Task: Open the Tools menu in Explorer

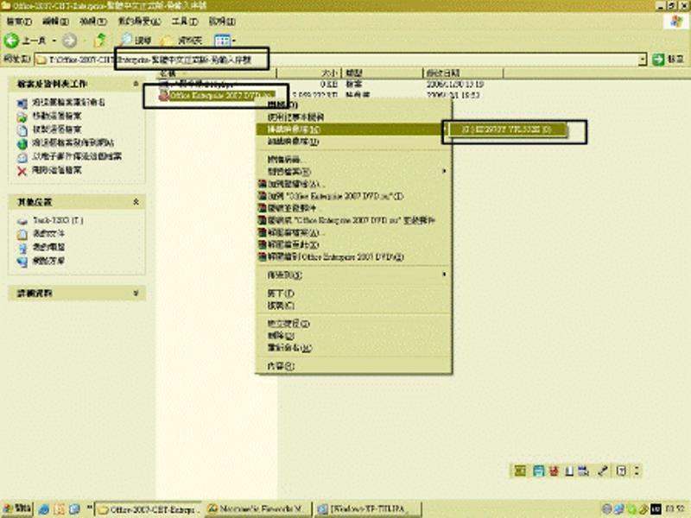Action: coord(185,21)
